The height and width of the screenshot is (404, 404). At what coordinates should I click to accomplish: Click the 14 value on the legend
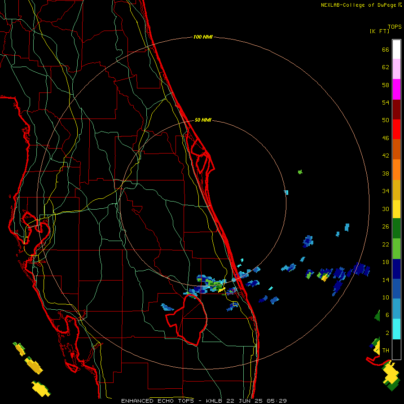(386, 280)
